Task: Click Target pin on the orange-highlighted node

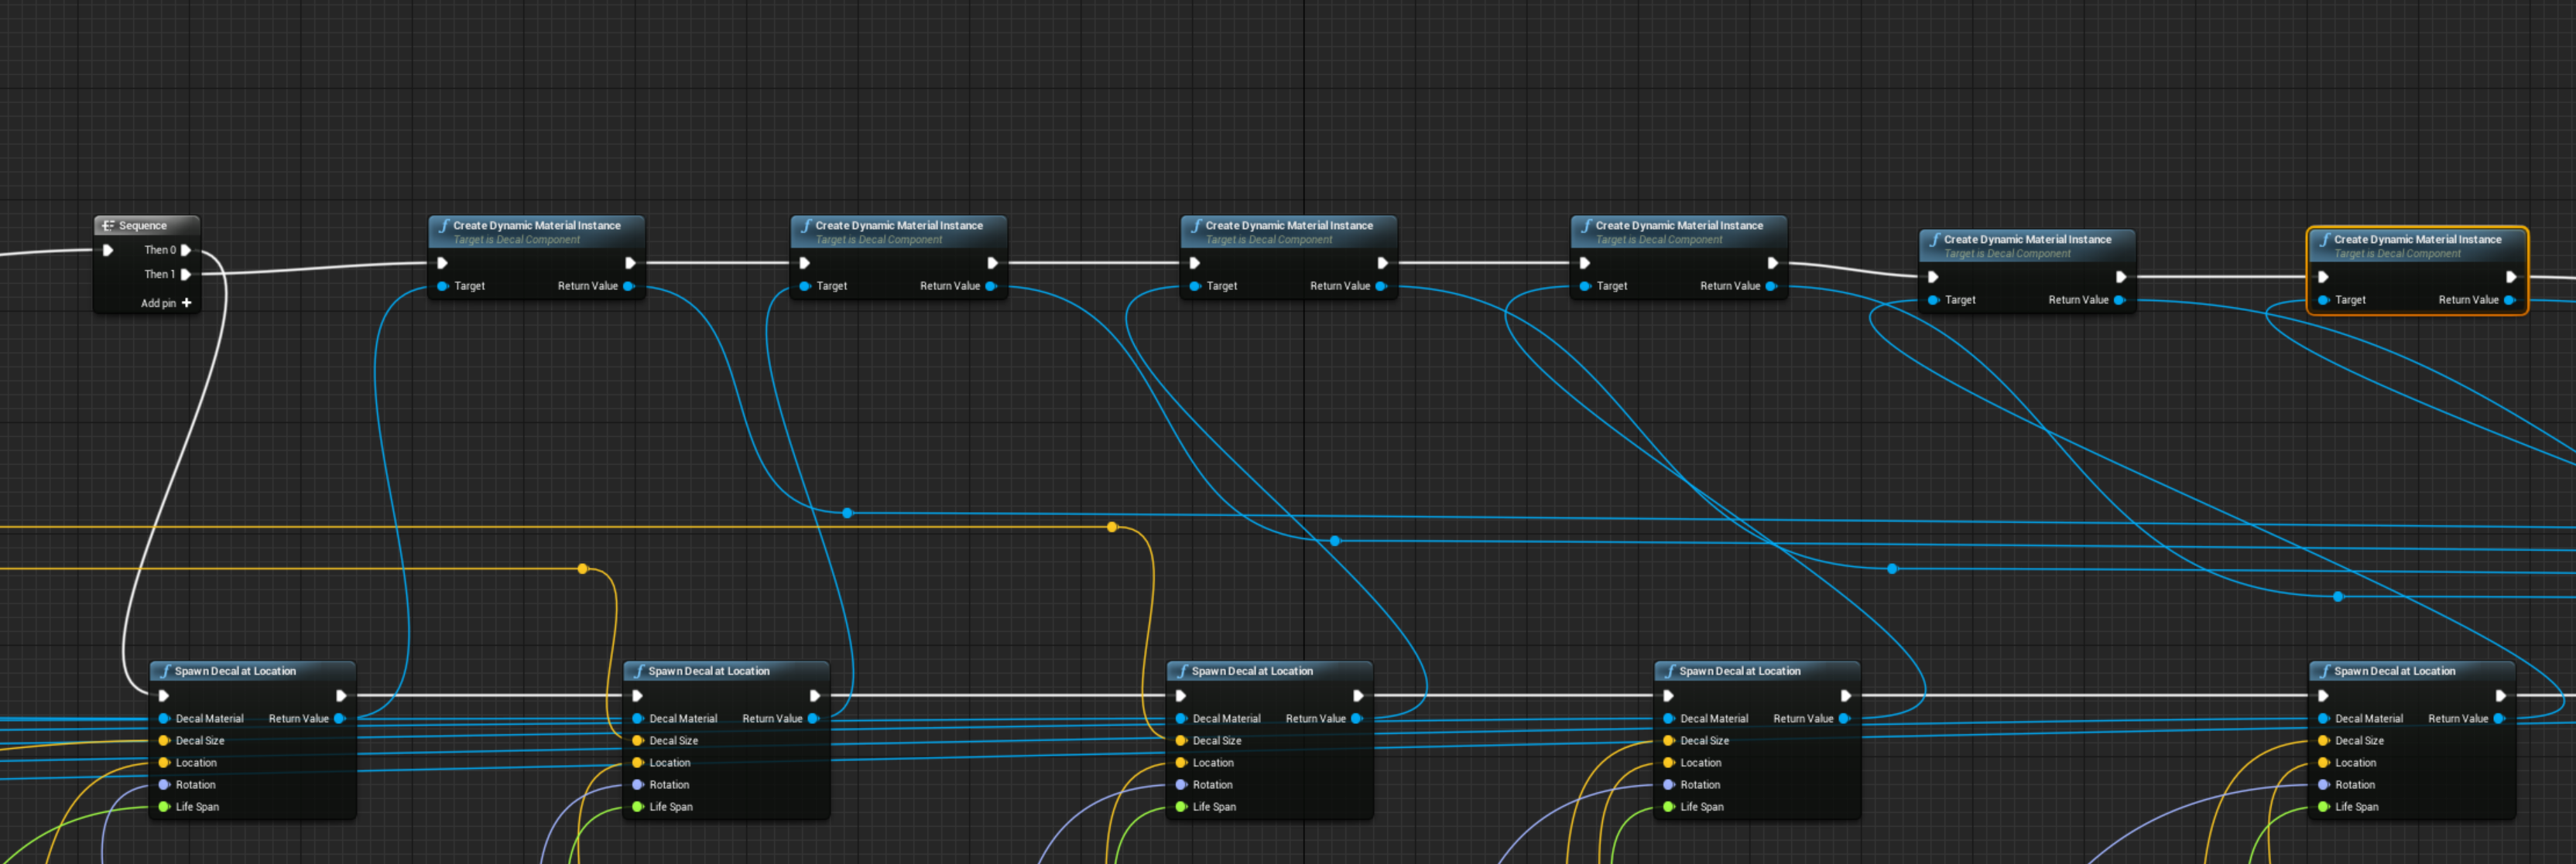Action: (x=2324, y=299)
